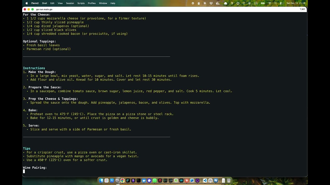Click '3. Prep the Cheese & Toppings:' step
Image resolution: width=330 pixels, height=185 pixels.
[51, 99]
